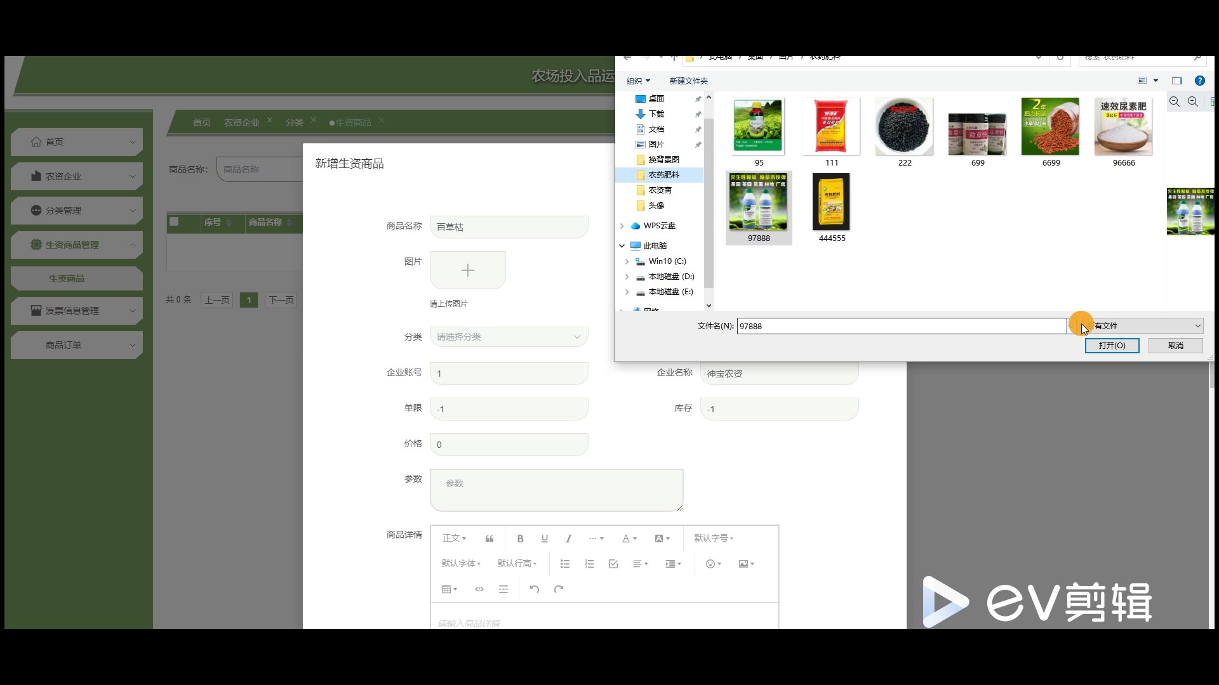Click the 商品名称 field containing 百草枯
Screen dimensions: 1219x685
pos(509,227)
